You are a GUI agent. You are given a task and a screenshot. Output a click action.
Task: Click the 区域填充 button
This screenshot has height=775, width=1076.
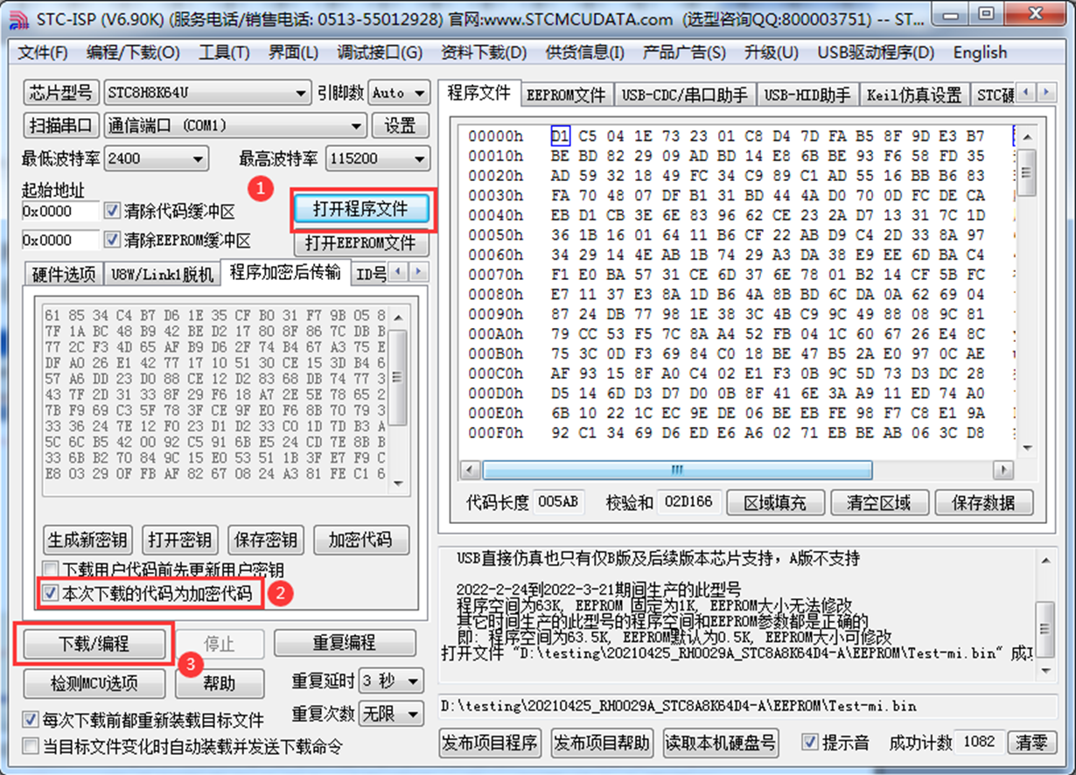[x=773, y=502]
